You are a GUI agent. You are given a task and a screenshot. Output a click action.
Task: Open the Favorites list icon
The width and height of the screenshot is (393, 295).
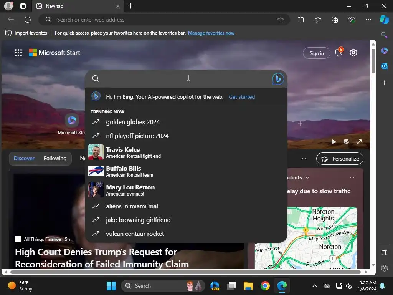point(317,20)
